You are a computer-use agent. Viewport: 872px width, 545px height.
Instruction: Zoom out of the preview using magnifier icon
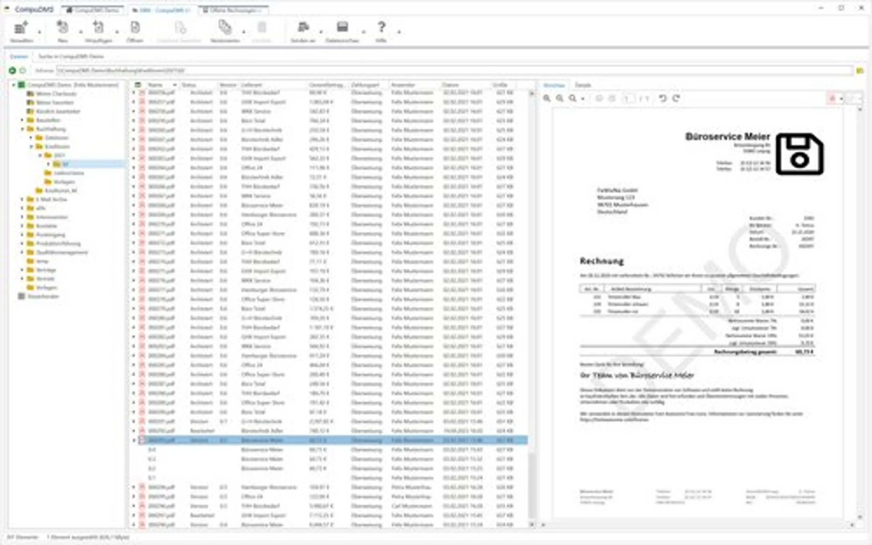[x=560, y=98]
